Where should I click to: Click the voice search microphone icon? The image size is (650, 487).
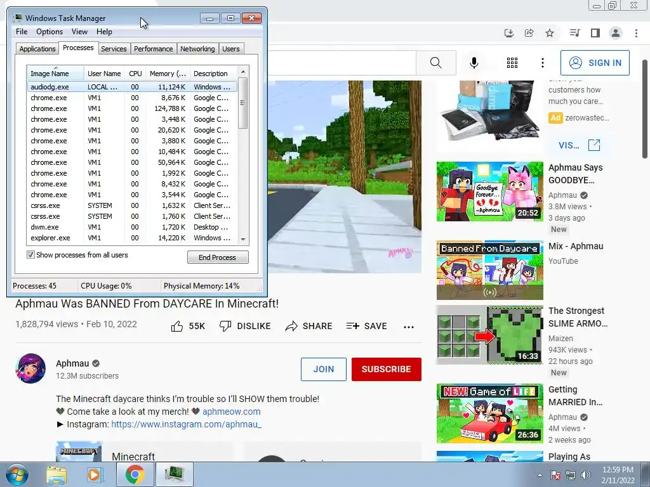(x=474, y=63)
